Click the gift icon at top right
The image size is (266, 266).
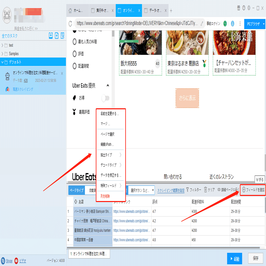click(x=239, y=8)
